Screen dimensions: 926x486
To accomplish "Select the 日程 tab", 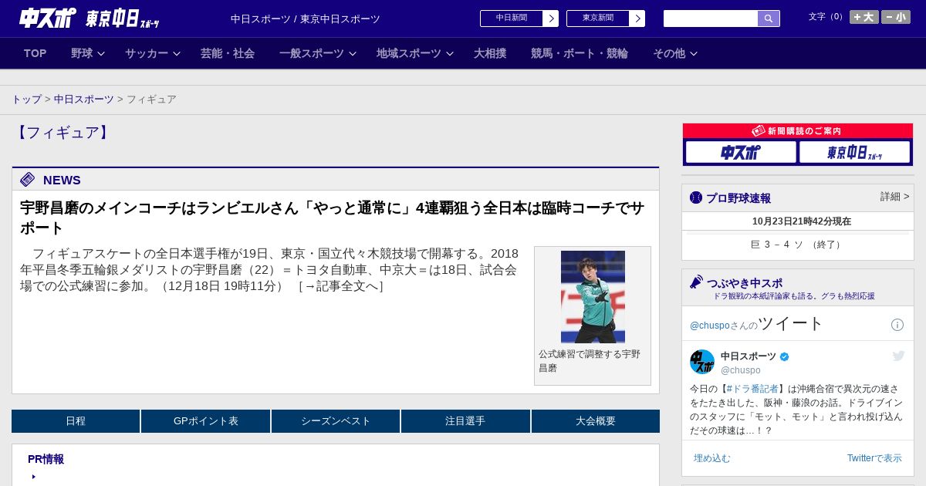I will point(76,421).
